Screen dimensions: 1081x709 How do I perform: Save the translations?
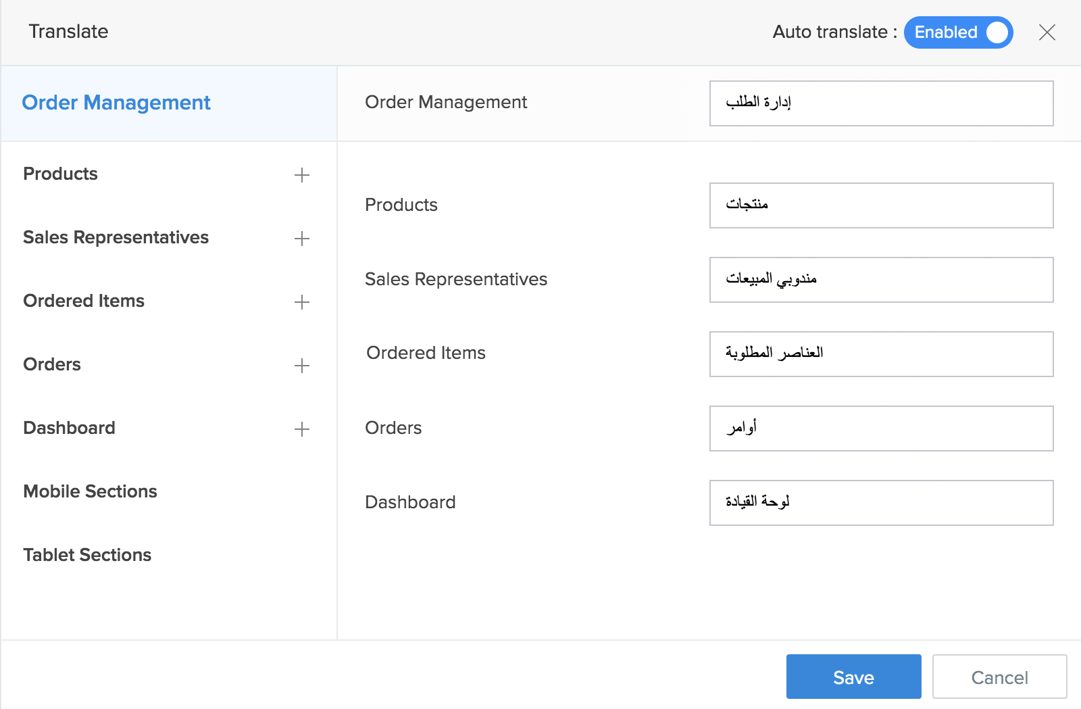click(x=853, y=677)
